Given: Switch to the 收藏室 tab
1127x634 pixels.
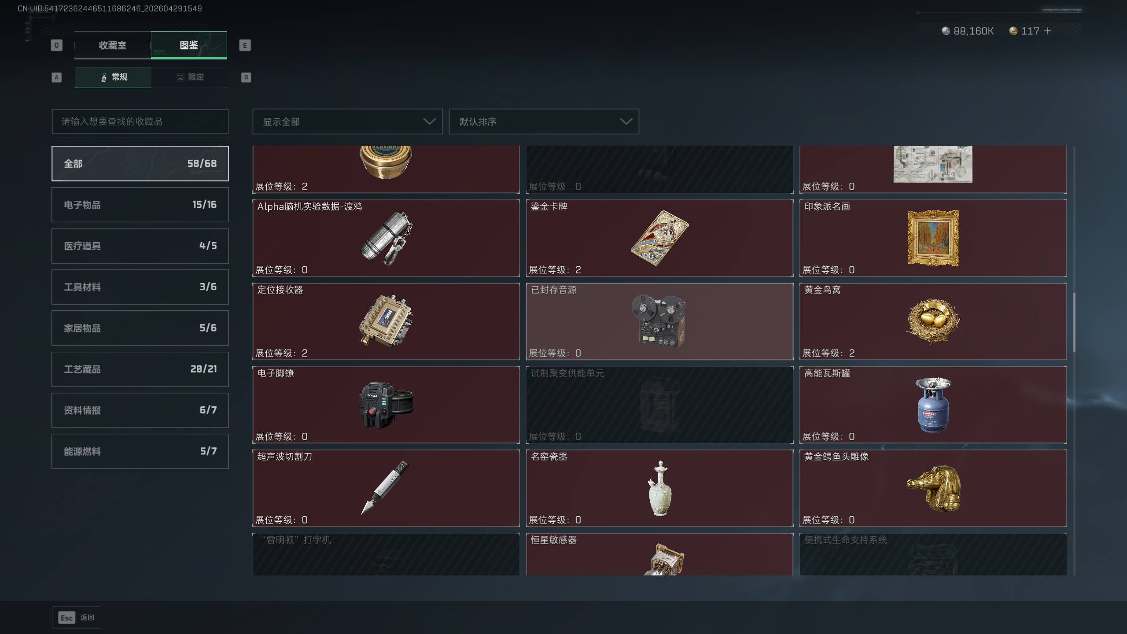Looking at the screenshot, I should click(113, 45).
